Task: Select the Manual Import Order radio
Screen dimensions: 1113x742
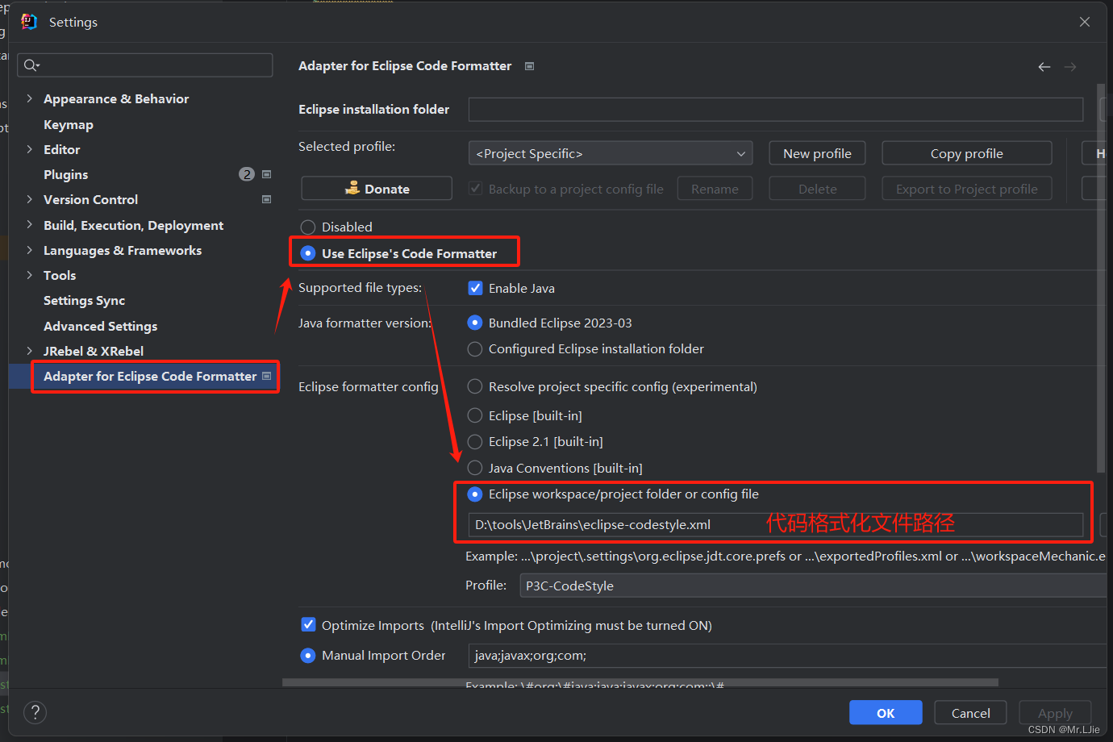Action: coord(308,655)
